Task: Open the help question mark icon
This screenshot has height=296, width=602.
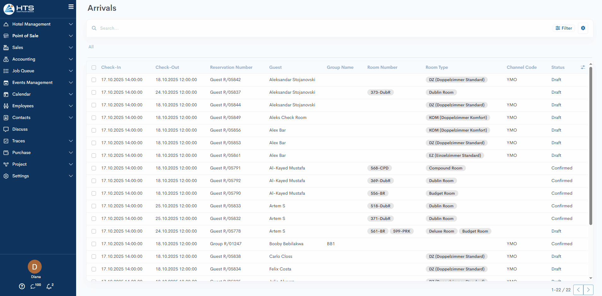Action: pyautogui.click(x=22, y=286)
